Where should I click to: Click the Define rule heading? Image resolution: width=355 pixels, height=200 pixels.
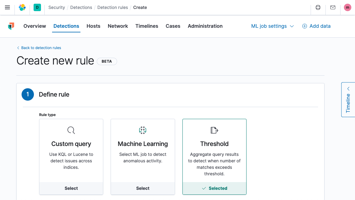[54, 94]
